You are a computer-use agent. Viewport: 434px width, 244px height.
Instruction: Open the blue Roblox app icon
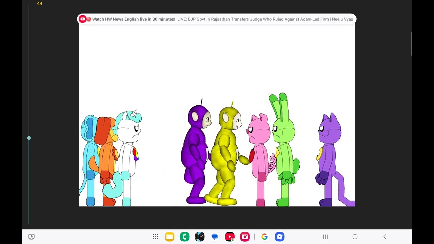pyautogui.click(x=279, y=237)
